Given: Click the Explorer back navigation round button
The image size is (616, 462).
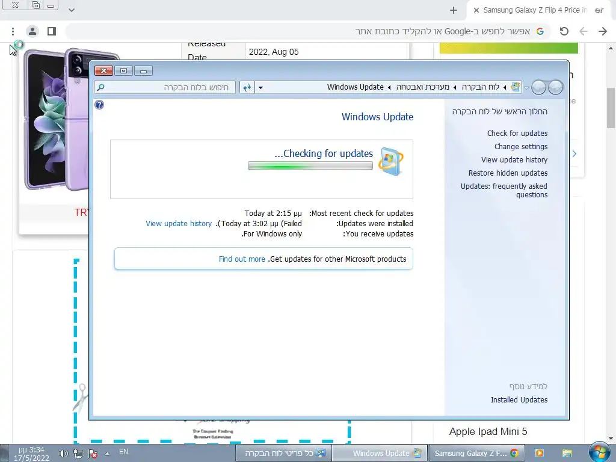Looking at the screenshot, I should pos(555,87).
